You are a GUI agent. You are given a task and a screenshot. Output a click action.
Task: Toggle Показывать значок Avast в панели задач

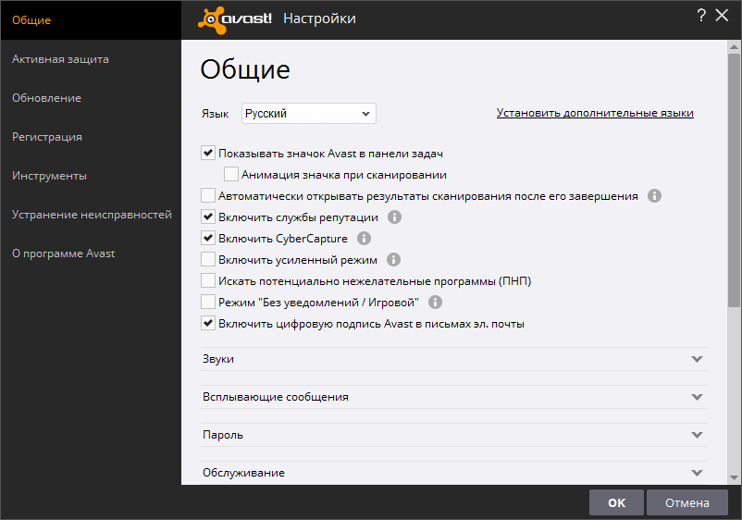pos(208,153)
